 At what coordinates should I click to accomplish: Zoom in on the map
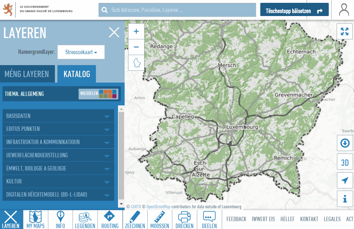(x=136, y=31)
